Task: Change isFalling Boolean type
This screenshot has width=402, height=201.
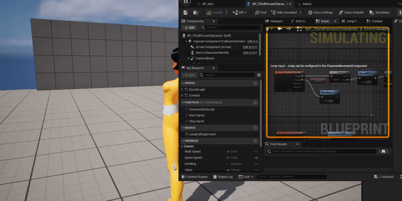Action: click(x=234, y=164)
